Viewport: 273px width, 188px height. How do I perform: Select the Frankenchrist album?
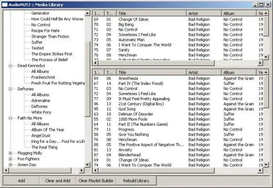click(x=43, y=77)
